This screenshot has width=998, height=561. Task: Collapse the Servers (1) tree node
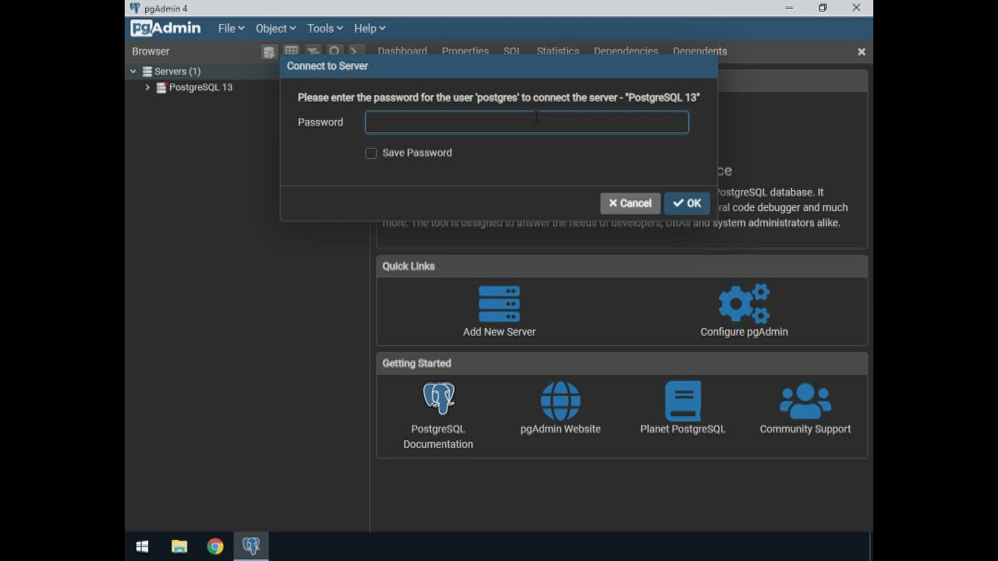click(133, 72)
